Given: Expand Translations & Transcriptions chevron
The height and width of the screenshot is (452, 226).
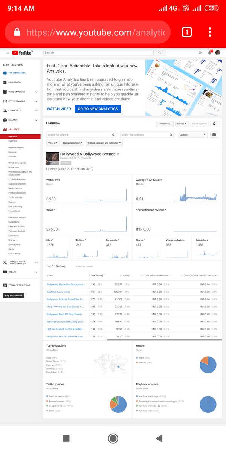Looking at the screenshot, I should [x=37, y=263].
